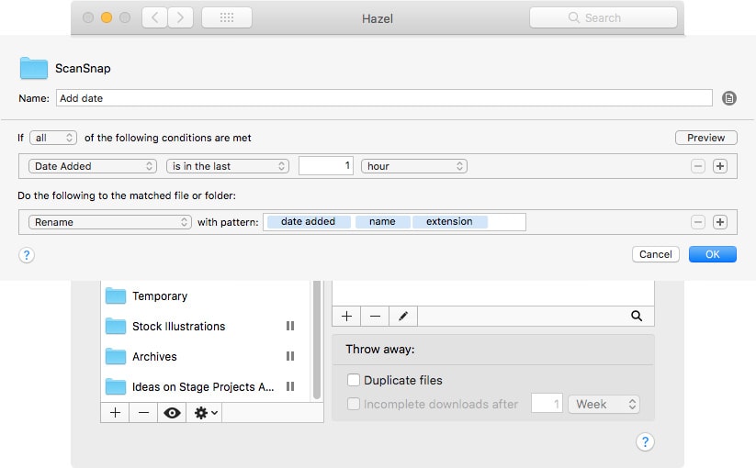Select the Temporary folder in the list

[x=207, y=296]
